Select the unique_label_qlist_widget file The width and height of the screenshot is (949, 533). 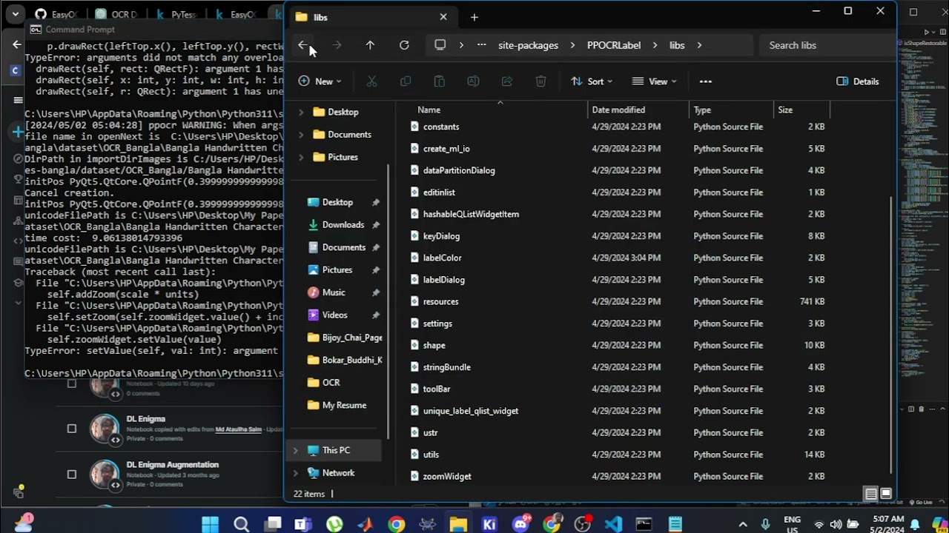click(471, 411)
